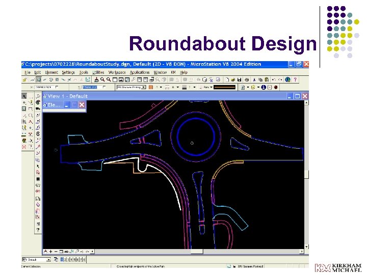
Task: Click the truck icon in left tool column
Action: [x=38, y=109]
